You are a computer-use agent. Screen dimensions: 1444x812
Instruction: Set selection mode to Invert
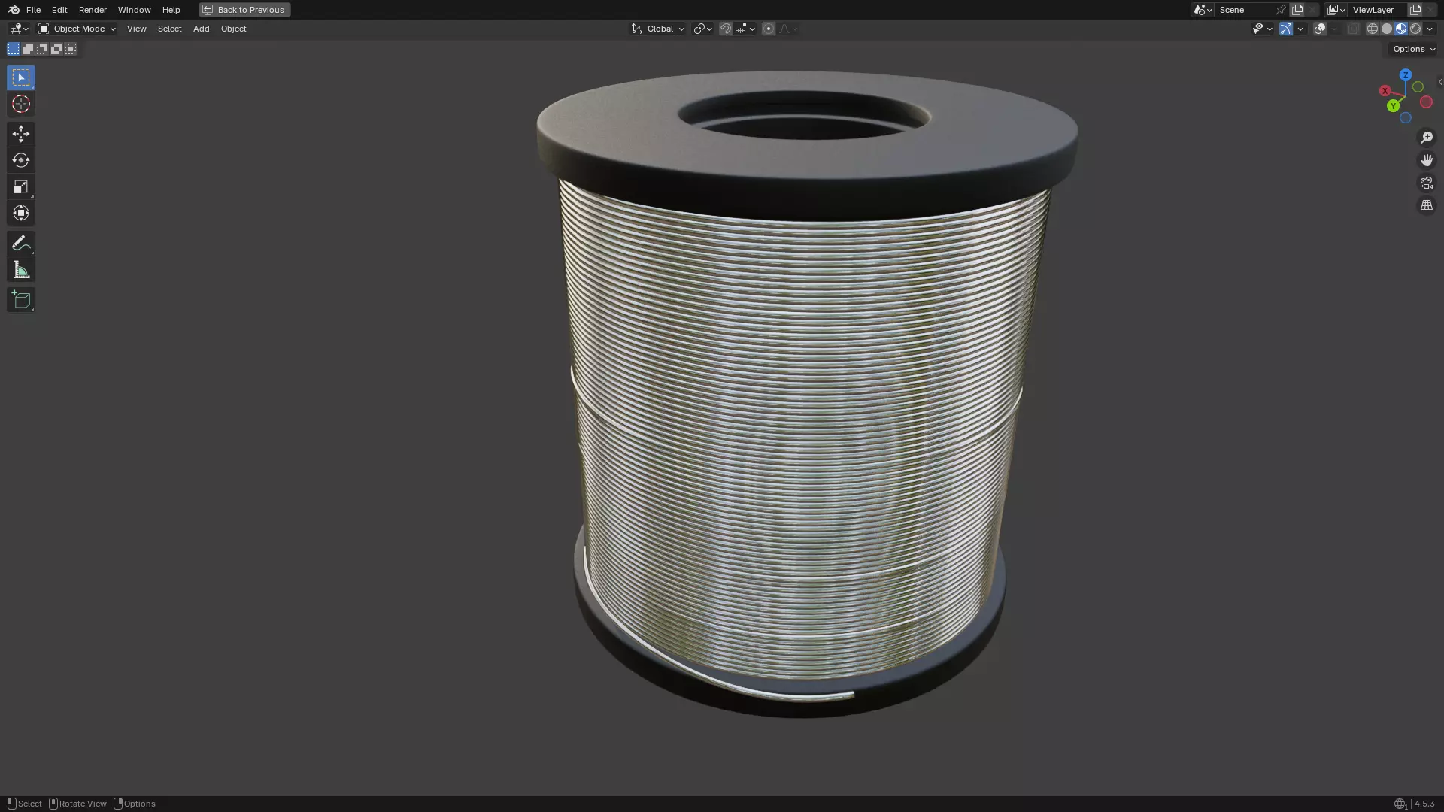[x=56, y=49]
